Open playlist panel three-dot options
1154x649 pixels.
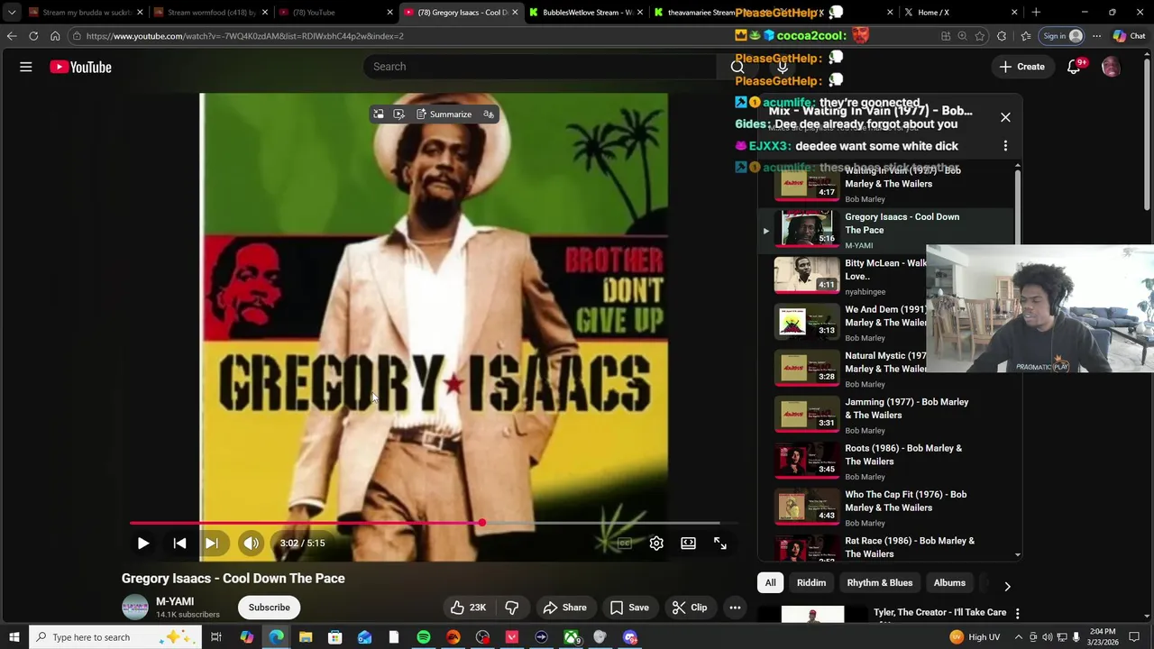coord(1005,146)
